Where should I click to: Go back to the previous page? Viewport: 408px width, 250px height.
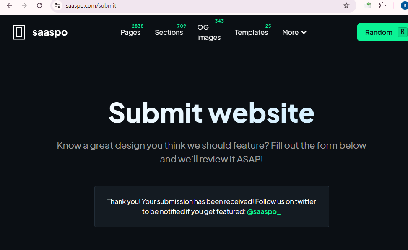tap(9, 5)
